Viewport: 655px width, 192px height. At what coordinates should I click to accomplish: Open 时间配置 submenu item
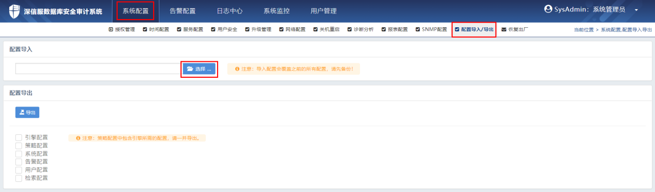156,29
